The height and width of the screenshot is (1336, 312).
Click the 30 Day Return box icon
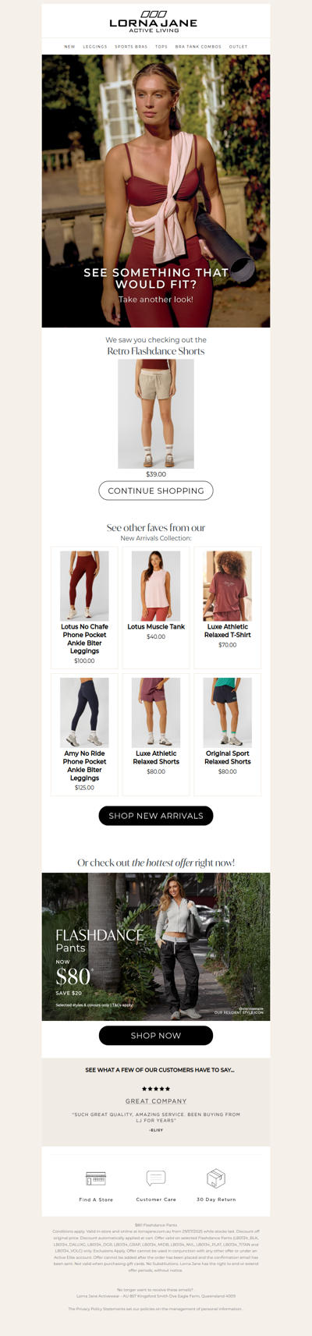click(216, 1178)
